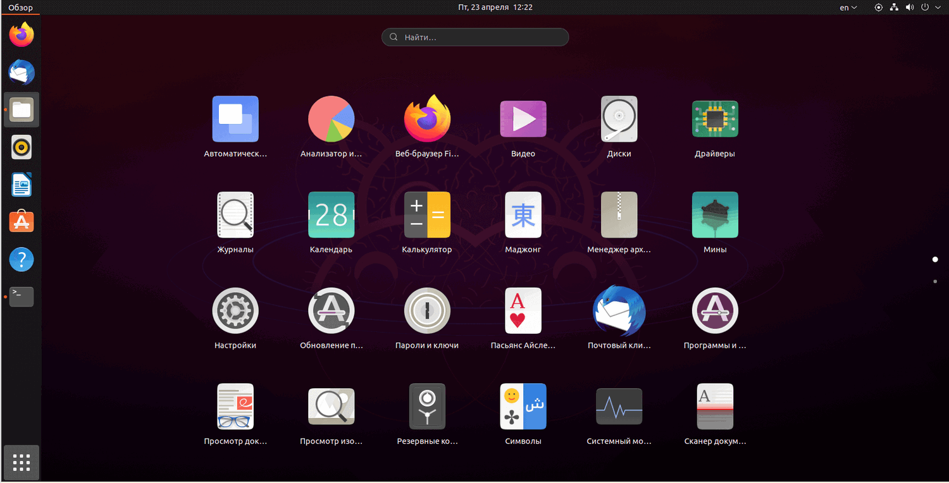Viewport: 949px width, 483px height.
Task: Start the Мины game
Action: click(715, 215)
